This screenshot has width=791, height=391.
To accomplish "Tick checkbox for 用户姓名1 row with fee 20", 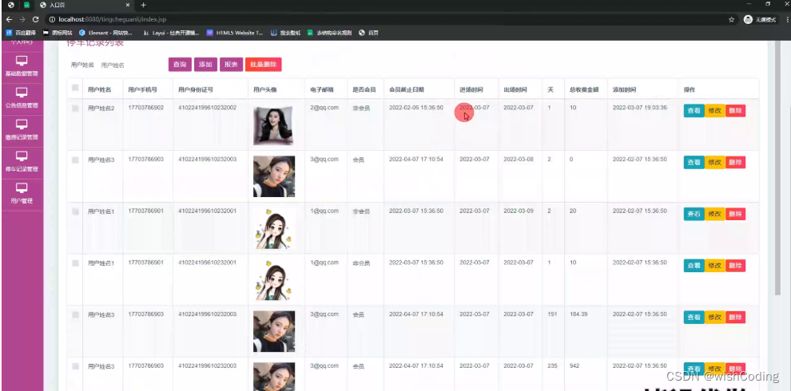I will tap(75, 211).
